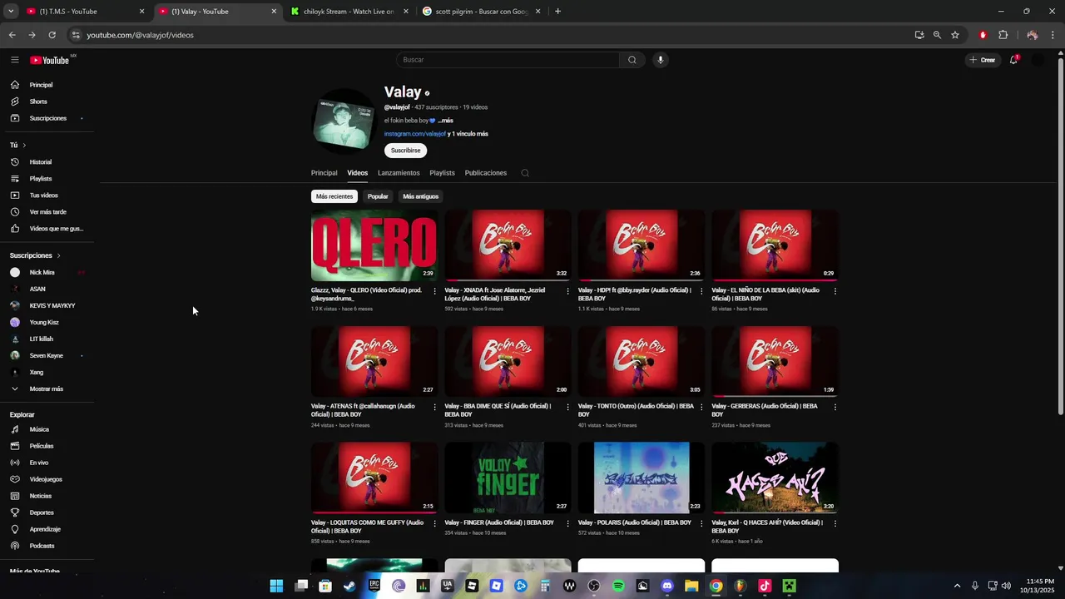Select the Más recientes filter chip
This screenshot has width=1065, height=599.
click(x=334, y=196)
